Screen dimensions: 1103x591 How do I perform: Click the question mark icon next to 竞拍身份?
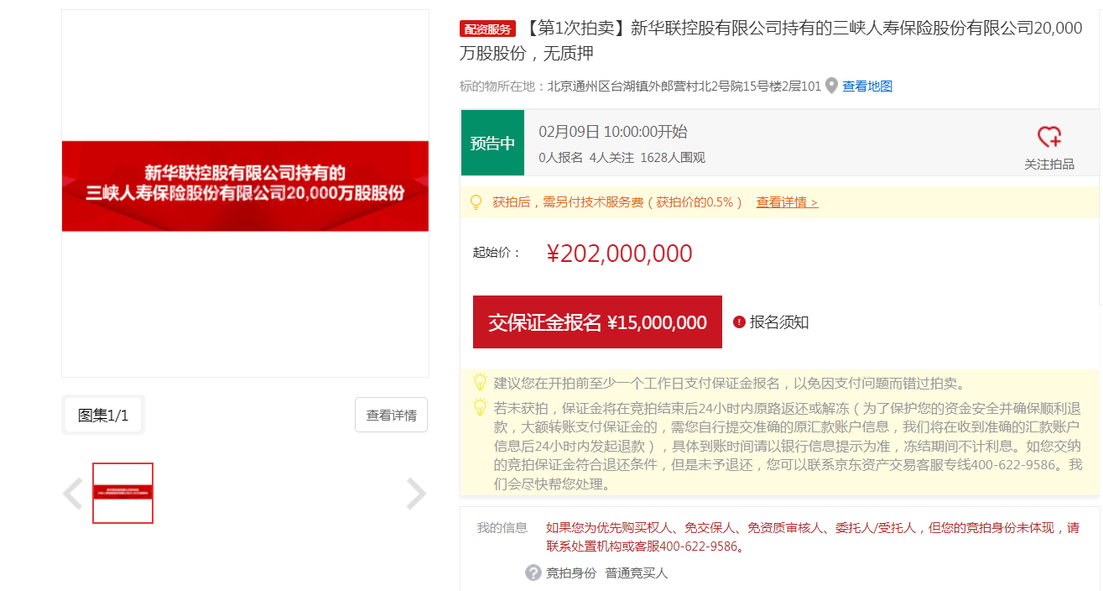[x=533, y=573]
